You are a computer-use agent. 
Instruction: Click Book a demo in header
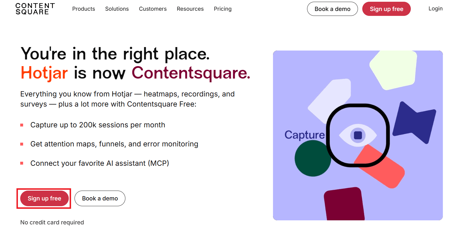[332, 9]
